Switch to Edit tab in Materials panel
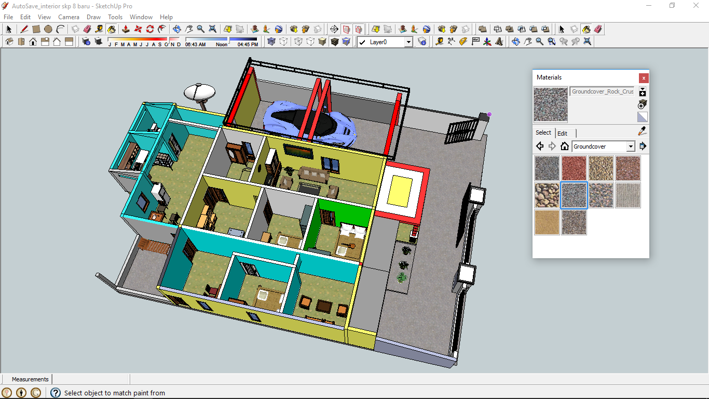This screenshot has width=709, height=399. 563,133
